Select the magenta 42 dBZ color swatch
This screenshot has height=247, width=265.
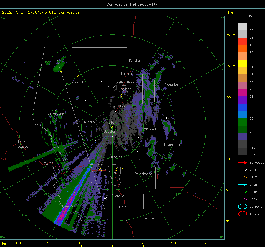(243, 93)
